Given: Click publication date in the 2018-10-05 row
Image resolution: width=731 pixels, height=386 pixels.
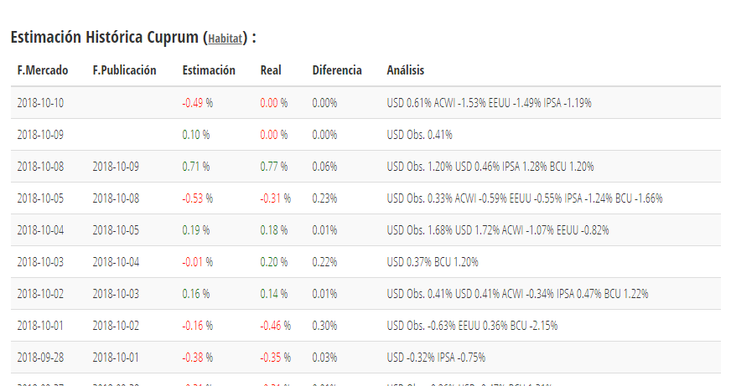Looking at the screenshot, I should click(116, 198).
